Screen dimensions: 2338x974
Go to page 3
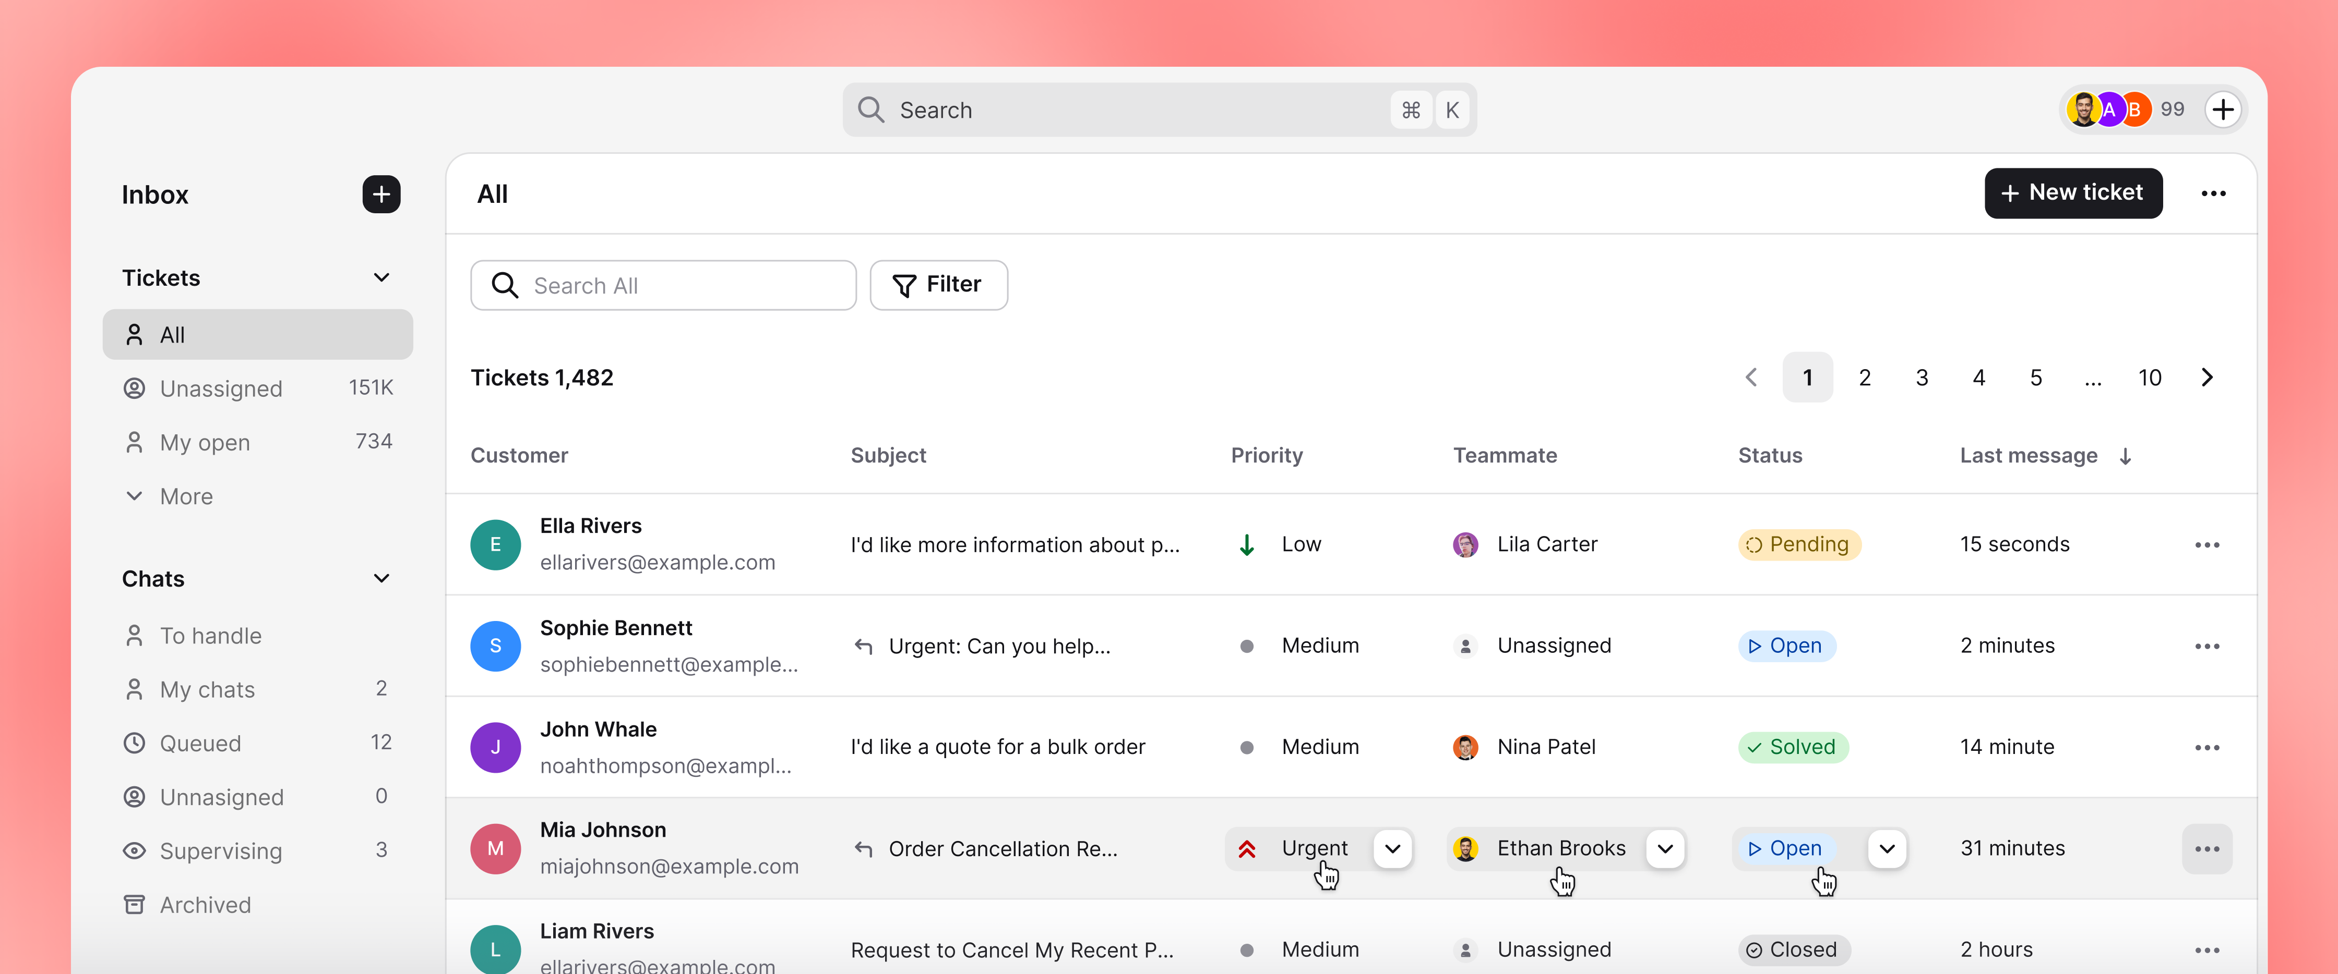pos(1922,378)
